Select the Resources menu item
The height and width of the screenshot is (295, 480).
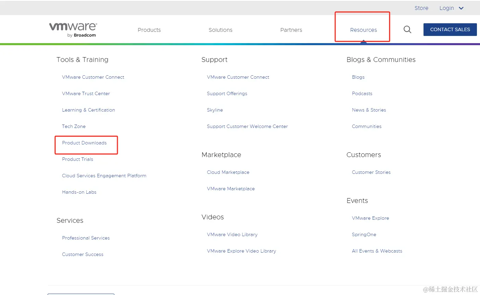(x=363, y=30)
